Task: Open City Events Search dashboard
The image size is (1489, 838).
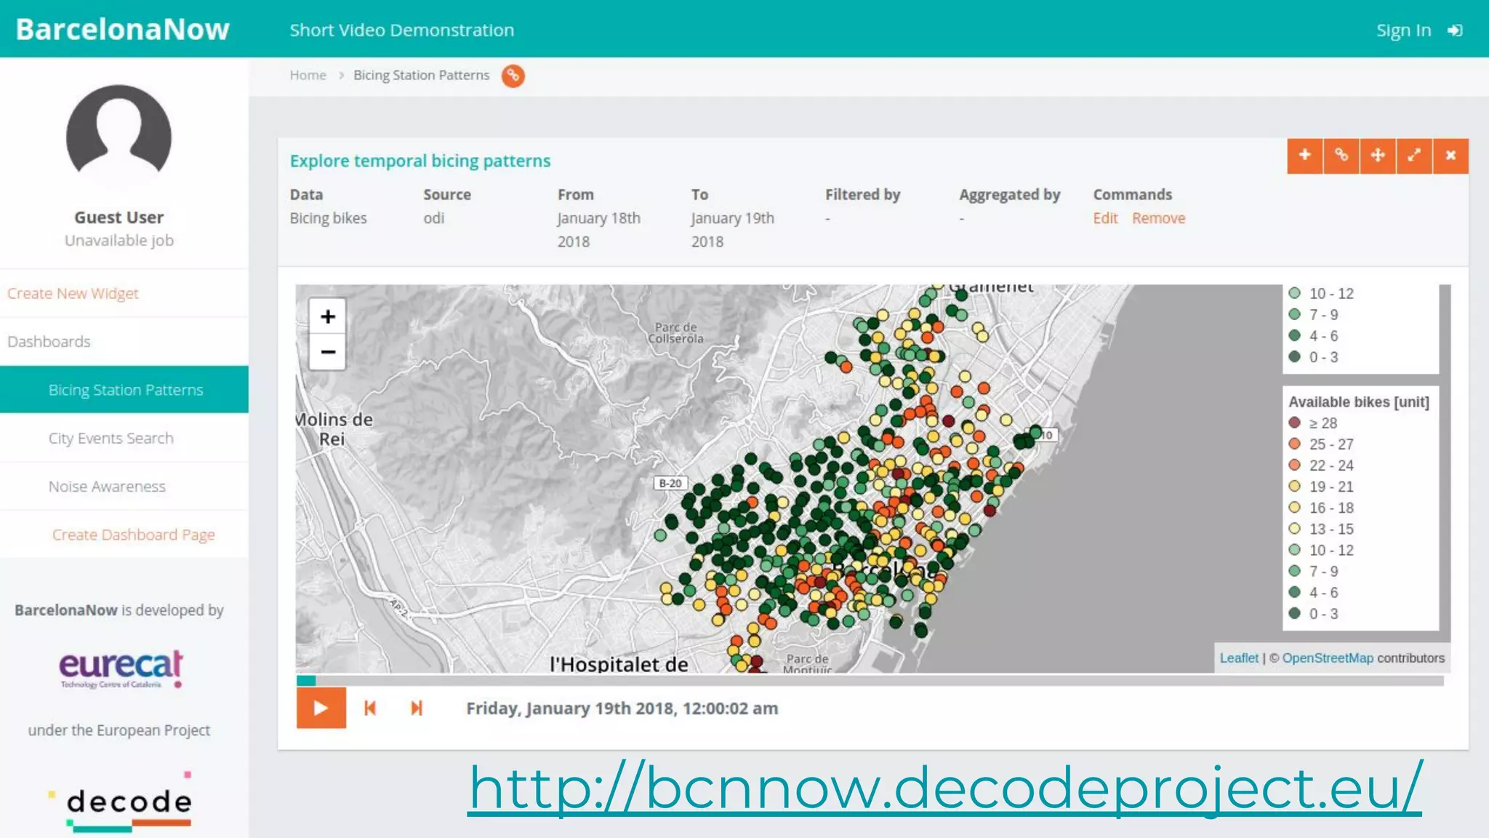Action: click(111, 438)
